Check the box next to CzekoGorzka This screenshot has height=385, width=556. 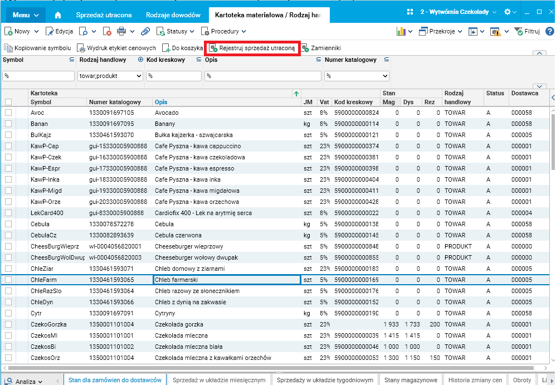[8, 324]
